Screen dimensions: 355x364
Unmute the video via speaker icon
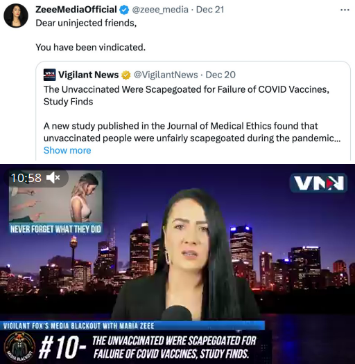[53, 178]
